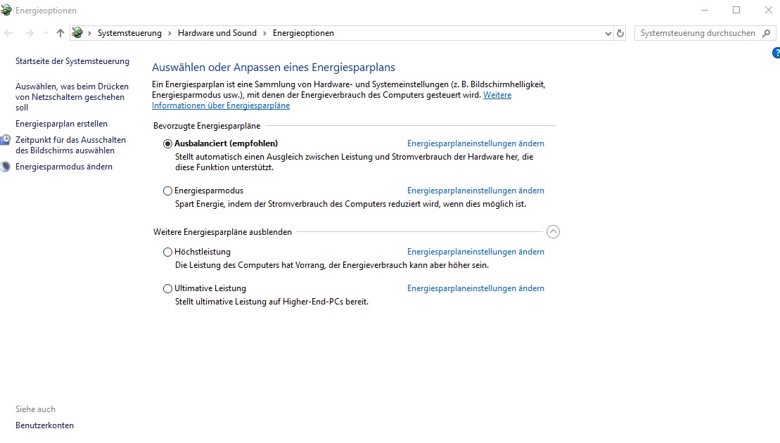Click the power icon beside Energiesparmodus ändern

click(x=5, y=167)
